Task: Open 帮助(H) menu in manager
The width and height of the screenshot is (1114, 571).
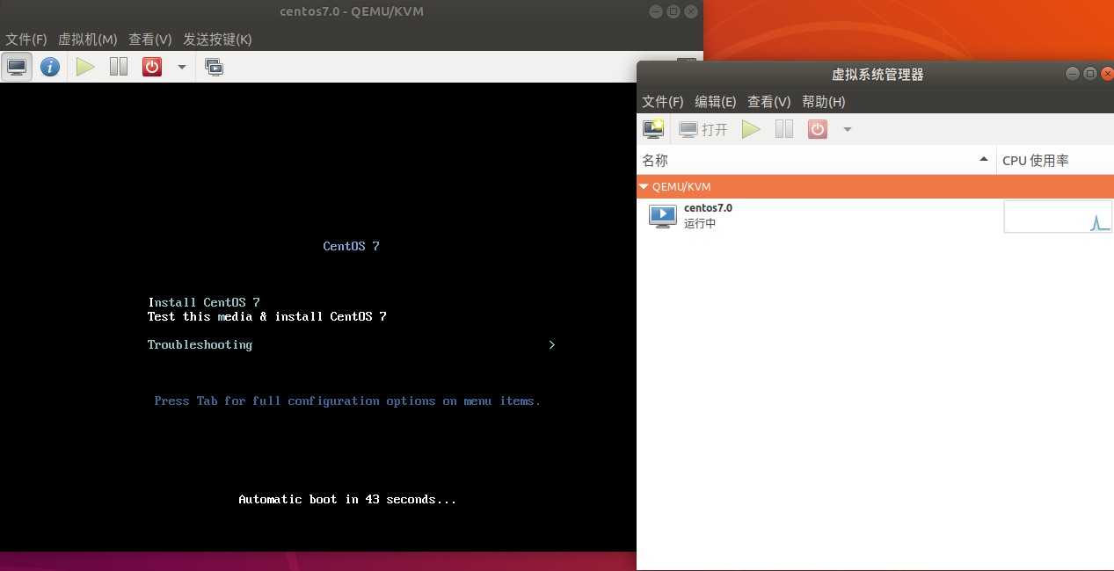Action: 824,102
